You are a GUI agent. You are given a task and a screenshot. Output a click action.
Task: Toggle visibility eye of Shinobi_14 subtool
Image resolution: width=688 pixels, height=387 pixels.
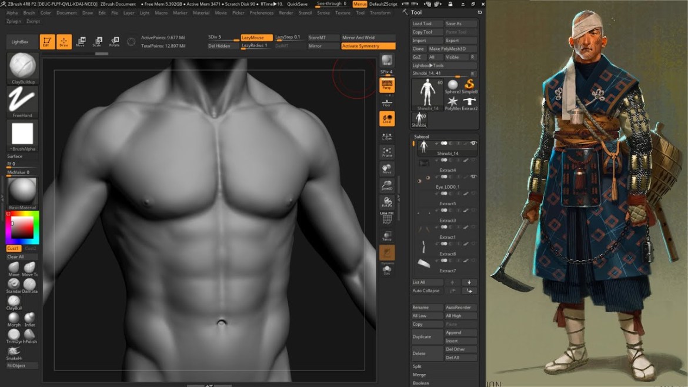pos(473,144)
